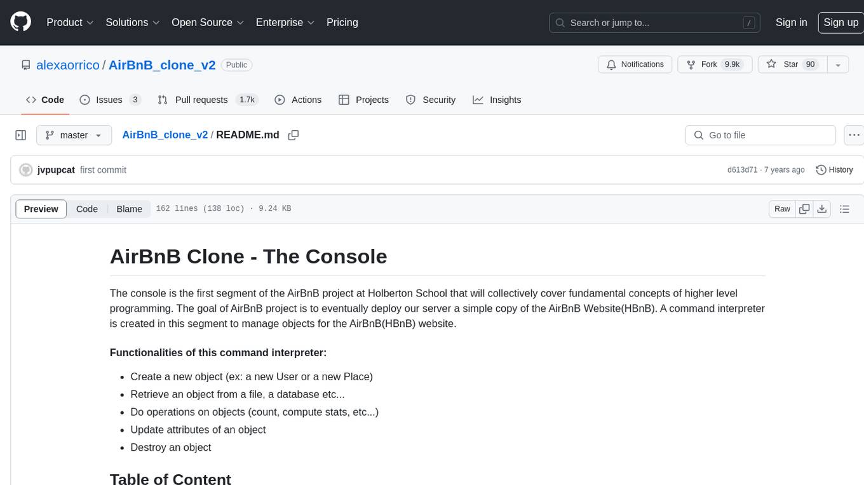Open jvpupcat author avatar

coord(26,170)
